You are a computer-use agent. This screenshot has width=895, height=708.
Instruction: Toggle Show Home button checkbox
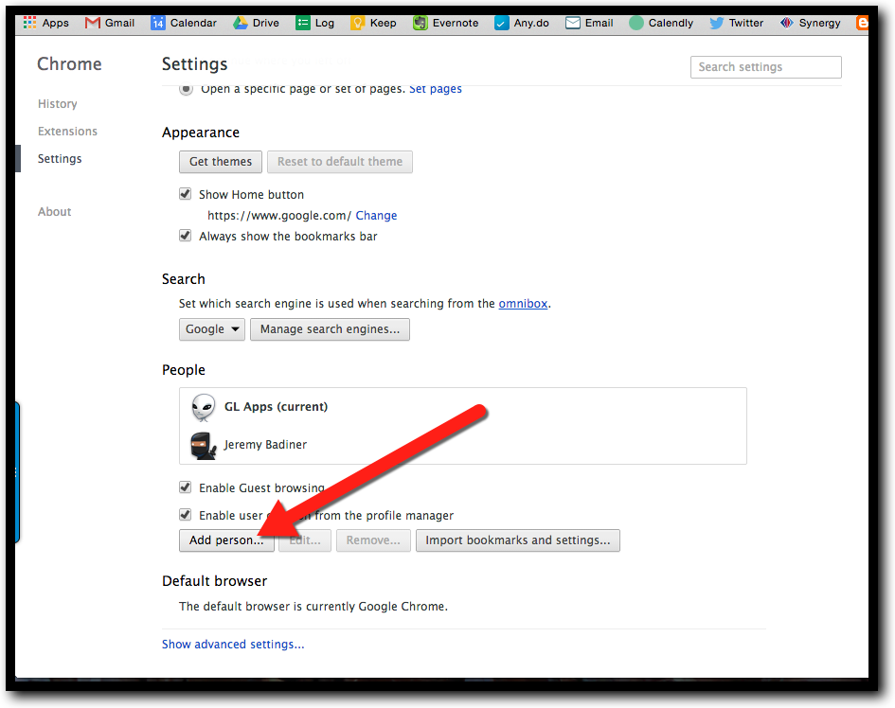tap(185, 194)
